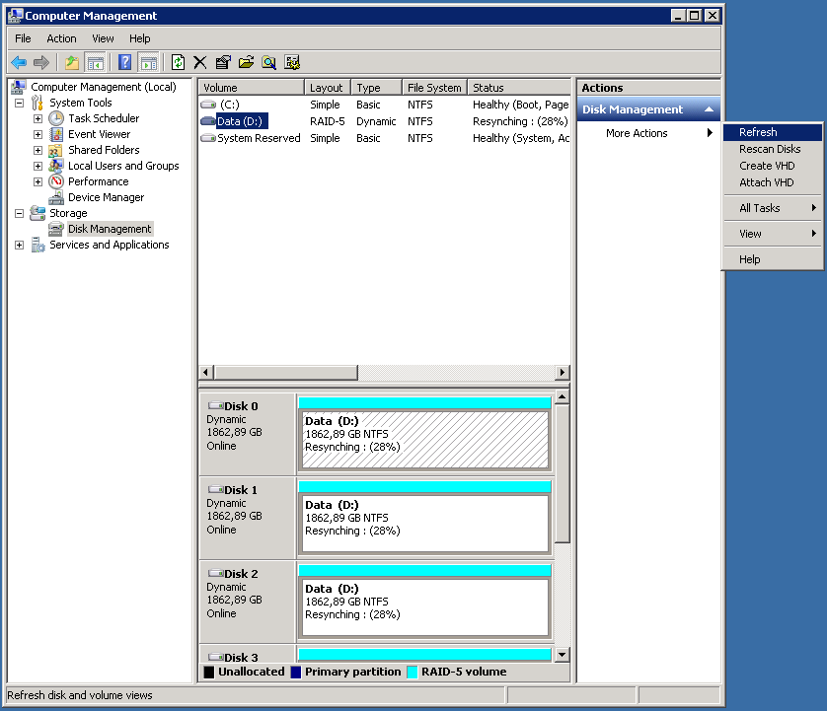Click the Back arrow toolbar icon
This screenshot has width=827, height=711.
click(x=19, y=62)
